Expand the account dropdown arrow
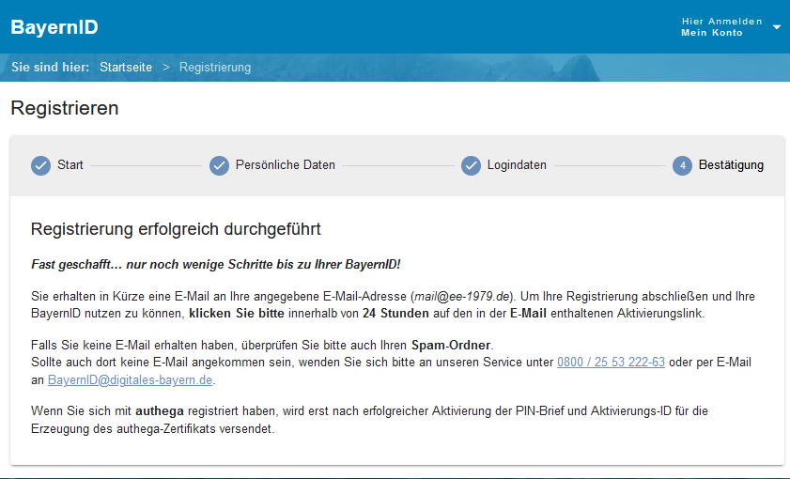This screenshot has height=479, width=790. pos(777,27)
